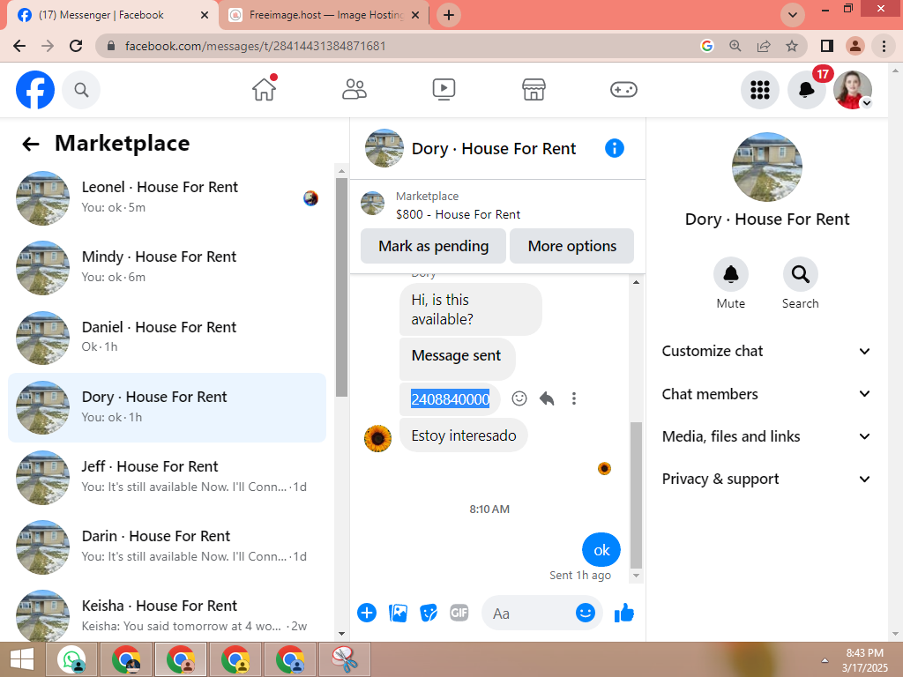Open account profile picture menu
The width and height of the screenshot is (903, 677).
click(853, 90)
